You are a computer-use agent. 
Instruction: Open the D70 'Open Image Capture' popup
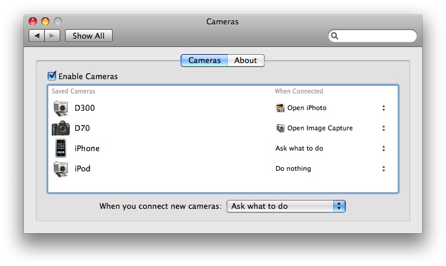(x=331, y=129)
